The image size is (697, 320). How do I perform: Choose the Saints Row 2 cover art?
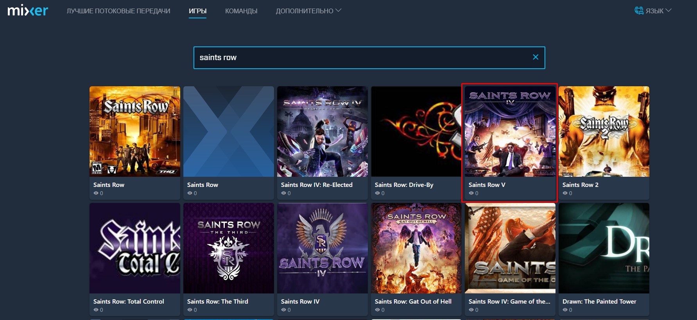point(604,132)
